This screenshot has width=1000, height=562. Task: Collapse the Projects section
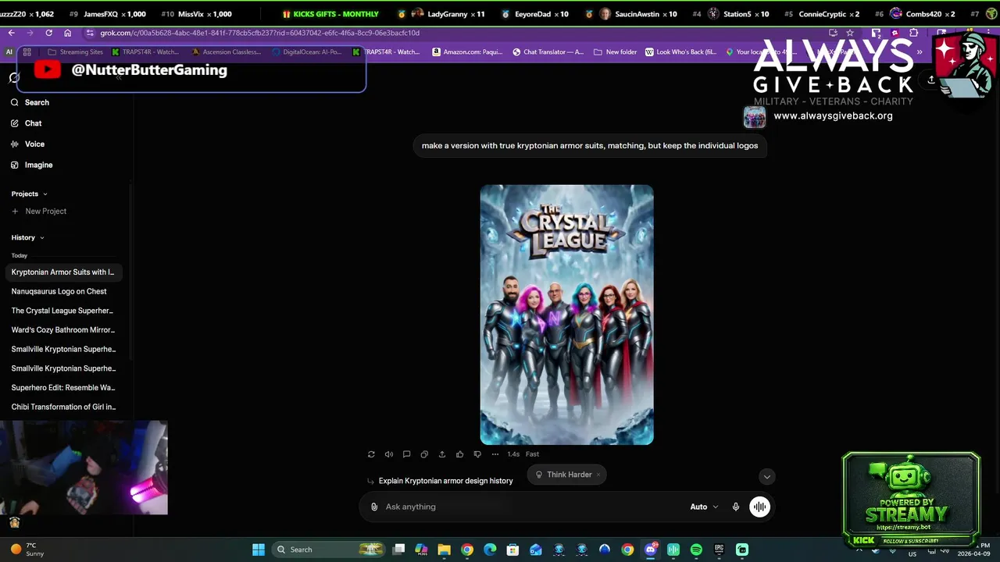click(29, 194)
